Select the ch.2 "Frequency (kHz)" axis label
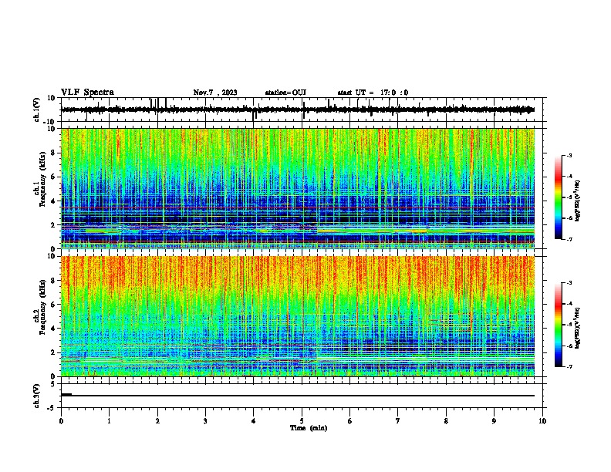 point(42,307)
